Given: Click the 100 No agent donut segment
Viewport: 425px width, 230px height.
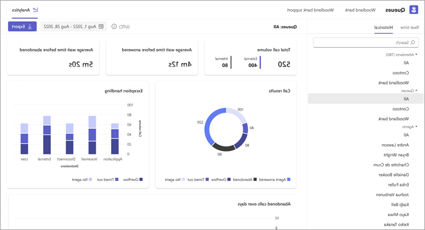Looking at the screenshot, I should [x=238, y=114].
